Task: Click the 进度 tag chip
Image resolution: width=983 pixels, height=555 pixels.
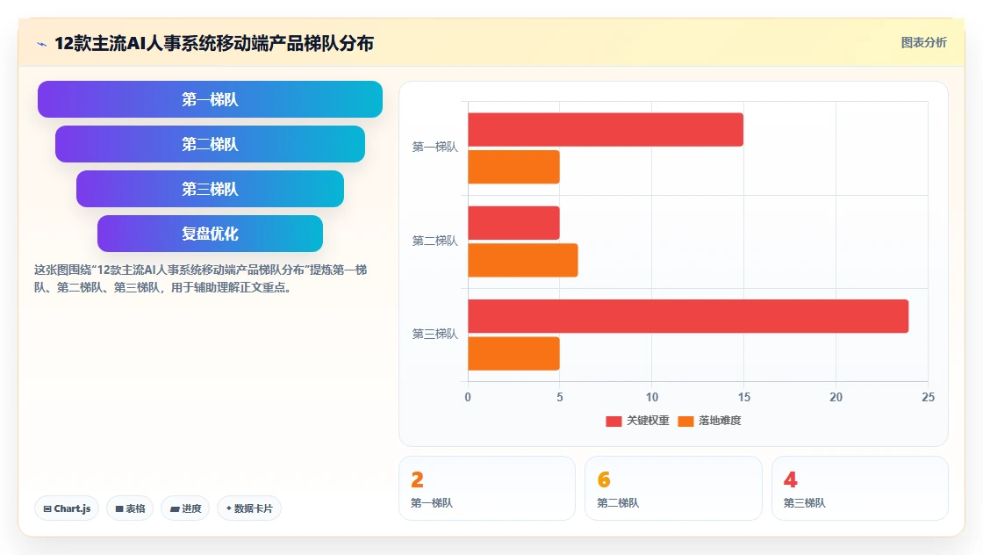Action: click(x=185, y=508)
